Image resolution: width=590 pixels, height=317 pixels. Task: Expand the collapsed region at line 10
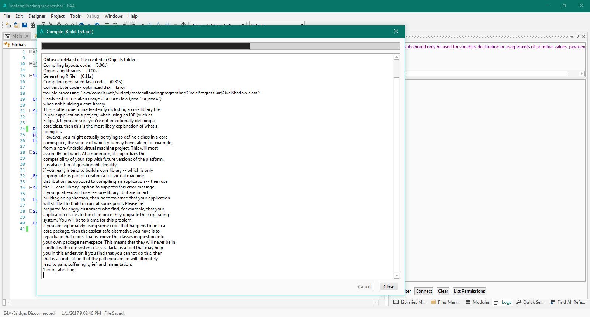pos(31,64)
